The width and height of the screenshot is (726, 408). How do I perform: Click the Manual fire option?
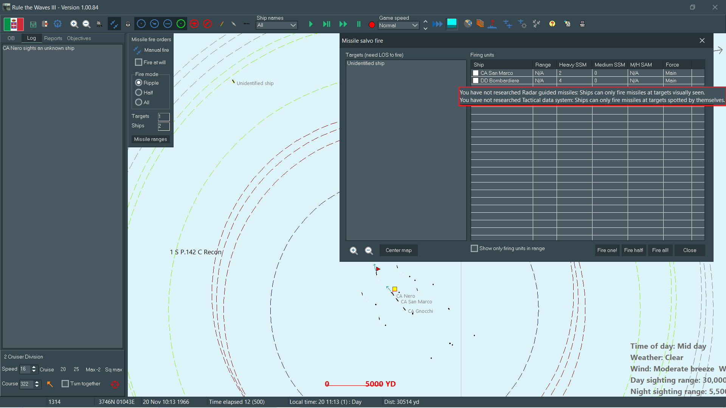151,50
